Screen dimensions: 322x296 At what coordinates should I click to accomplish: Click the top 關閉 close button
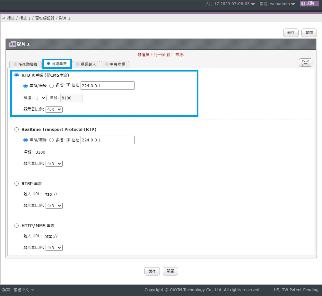pyautogui.click(x=309, y=33)
